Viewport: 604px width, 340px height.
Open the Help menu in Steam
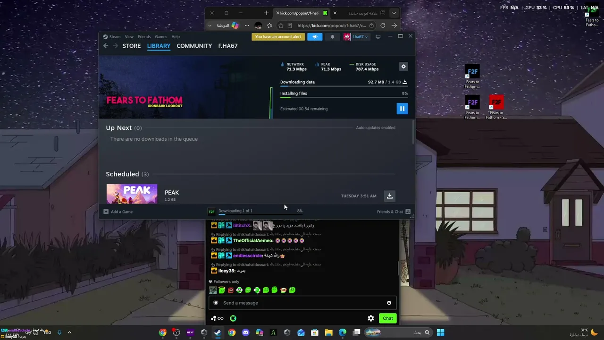(176, 37)
